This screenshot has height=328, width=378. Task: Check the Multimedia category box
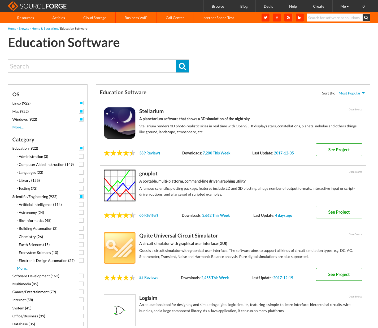[x=81, y=284]
